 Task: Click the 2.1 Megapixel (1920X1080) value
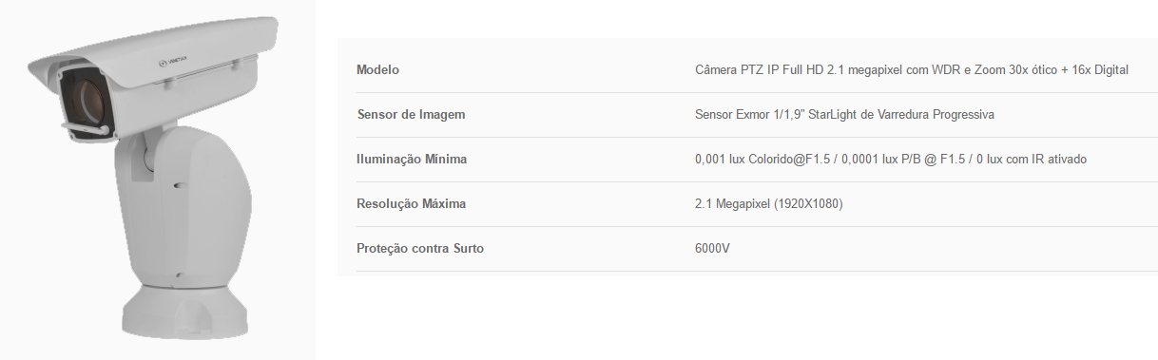[x=769, y=204]
